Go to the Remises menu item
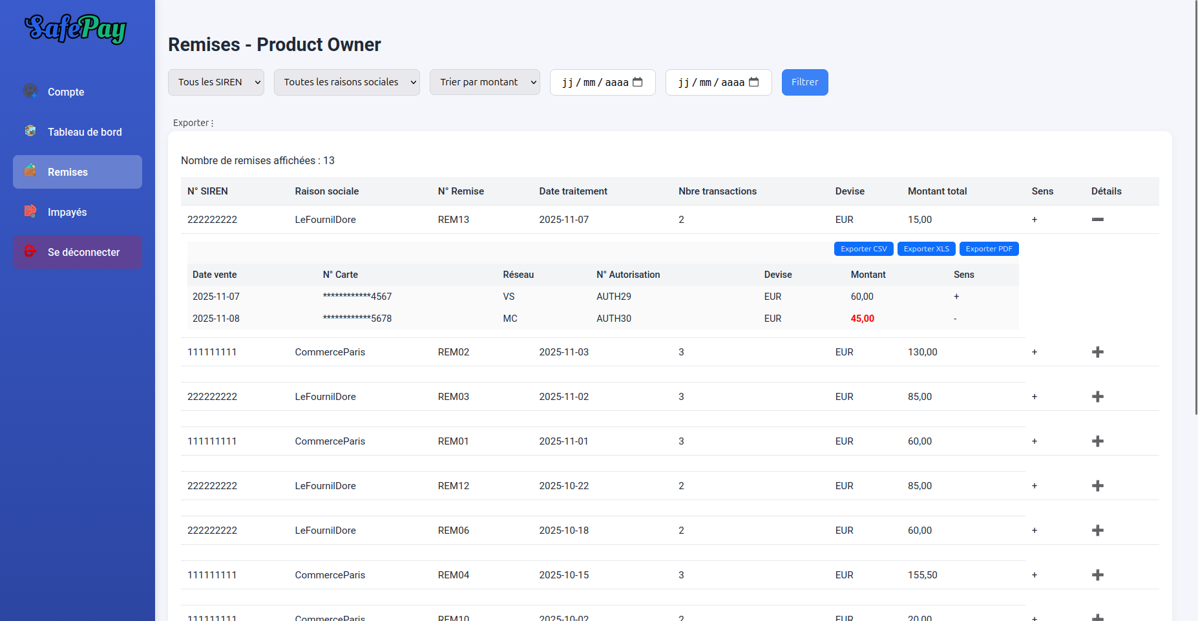Screen dimensions: 1198x621 pos(78,172)
